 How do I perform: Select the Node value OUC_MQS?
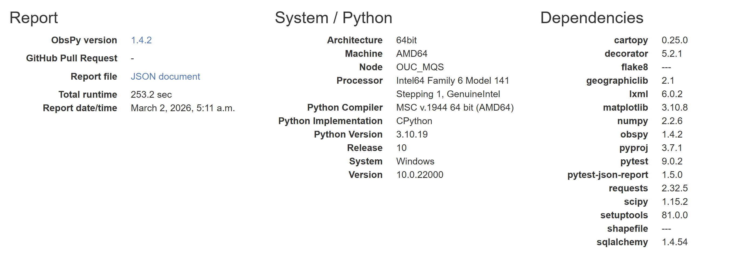point(419,67)
